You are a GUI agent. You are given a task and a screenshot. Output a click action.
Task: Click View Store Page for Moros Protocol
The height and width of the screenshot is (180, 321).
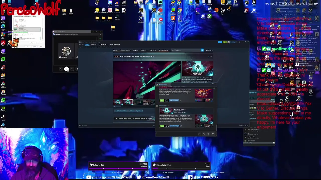(174, 126)
